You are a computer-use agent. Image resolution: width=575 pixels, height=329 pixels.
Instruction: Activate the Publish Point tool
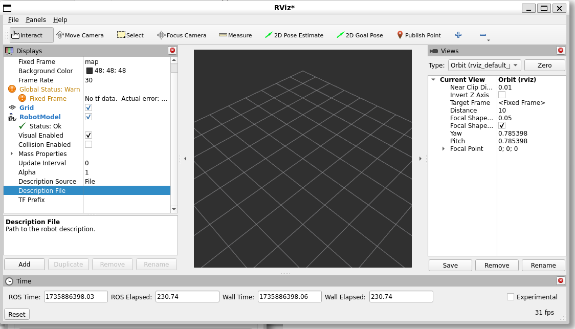419,35
